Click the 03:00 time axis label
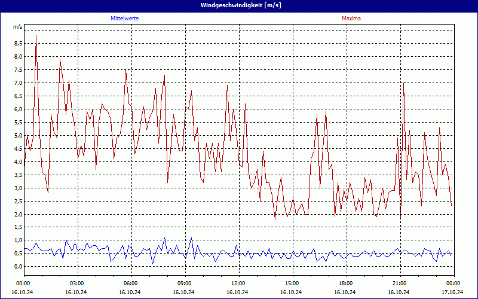 (78, 283)
